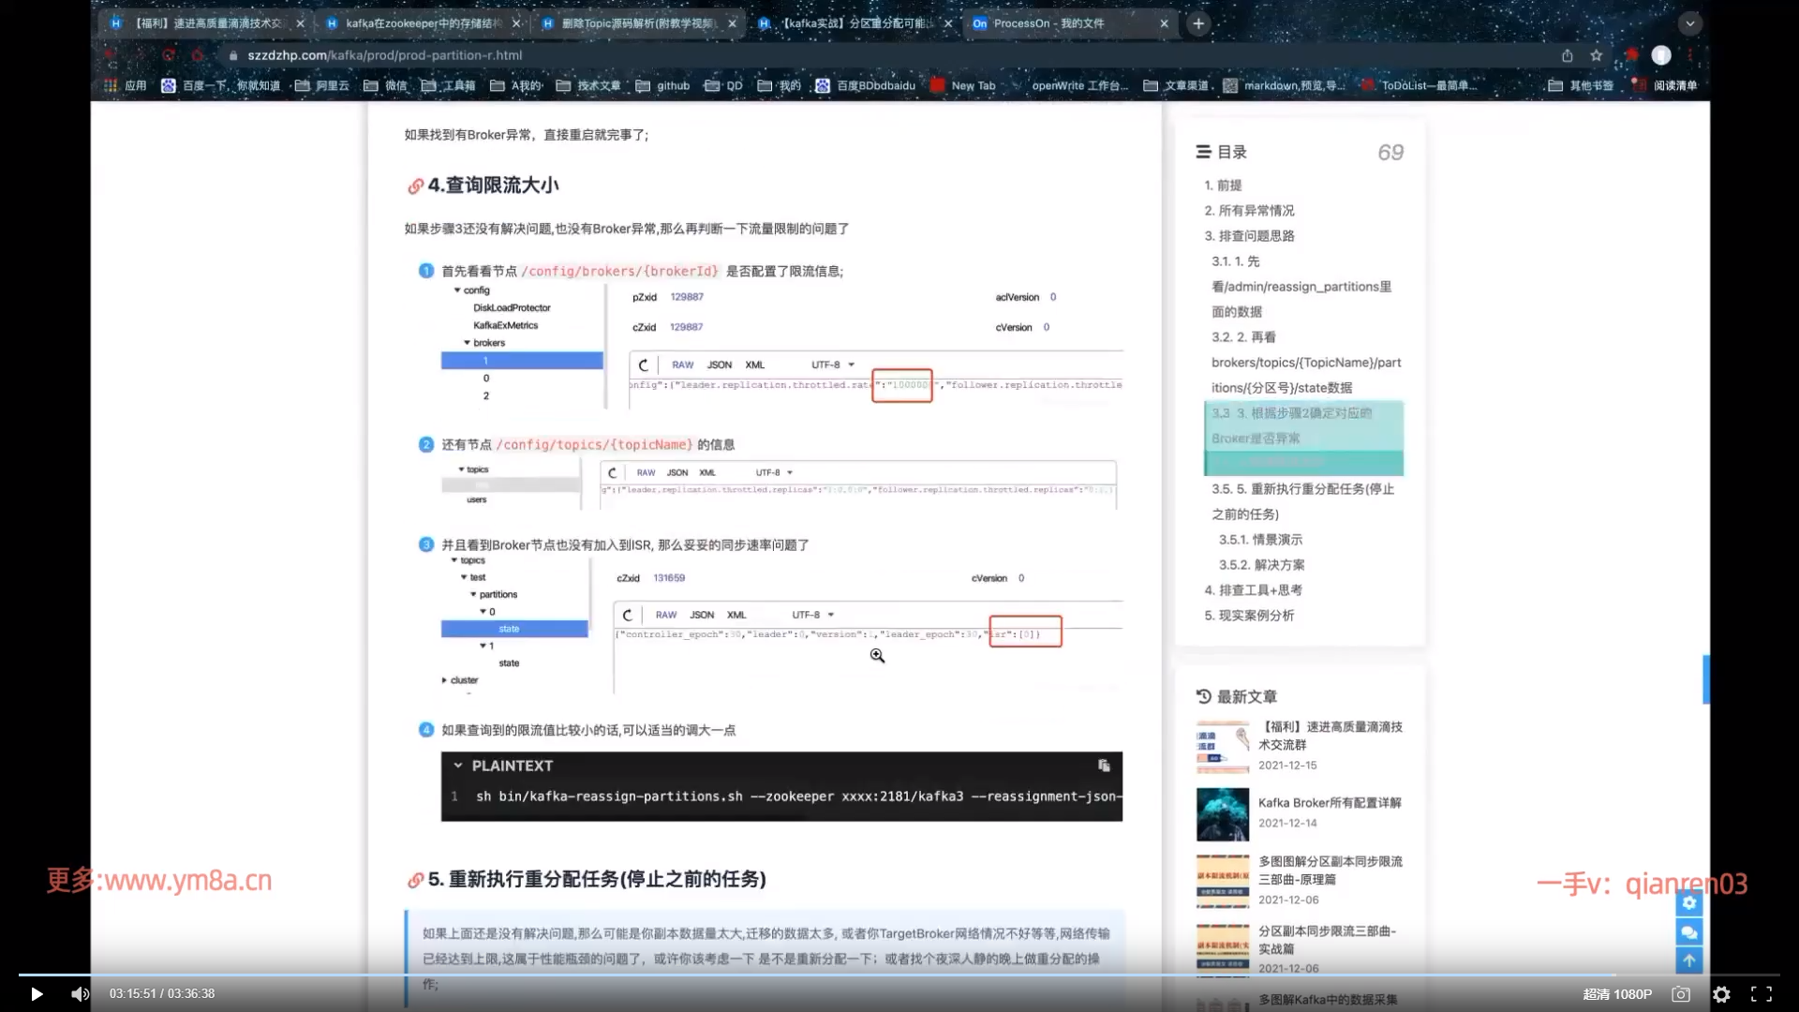Click the blue floating settings gear button
Screen dimensions: 1799x1012
tap(1688, 903)
